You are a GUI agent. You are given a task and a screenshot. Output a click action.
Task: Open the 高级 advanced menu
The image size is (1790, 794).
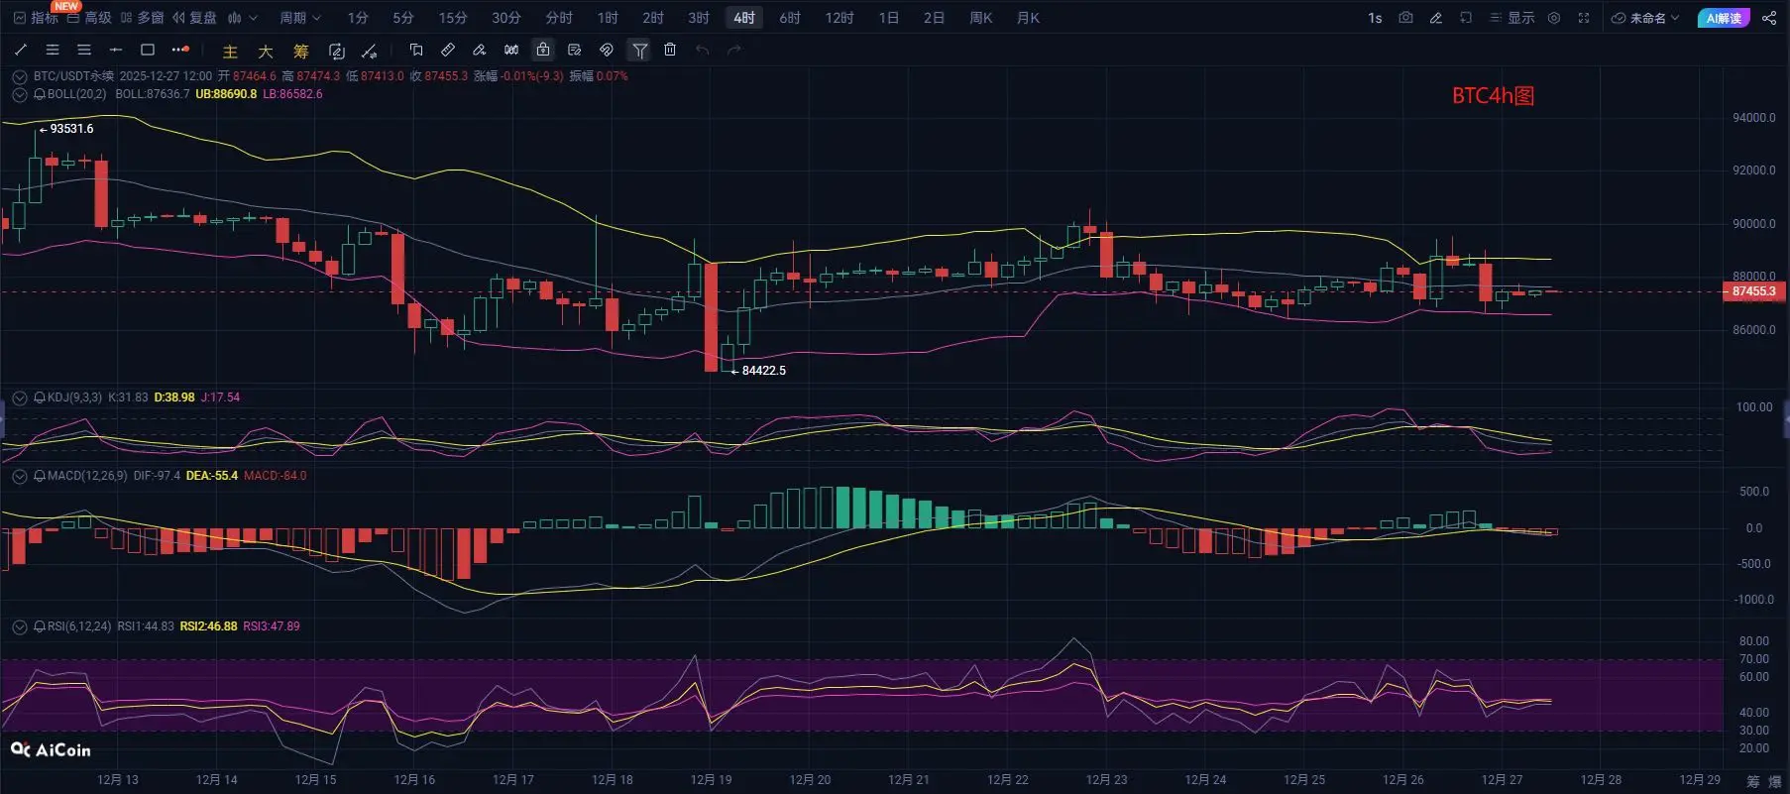[x=89, y=18]
